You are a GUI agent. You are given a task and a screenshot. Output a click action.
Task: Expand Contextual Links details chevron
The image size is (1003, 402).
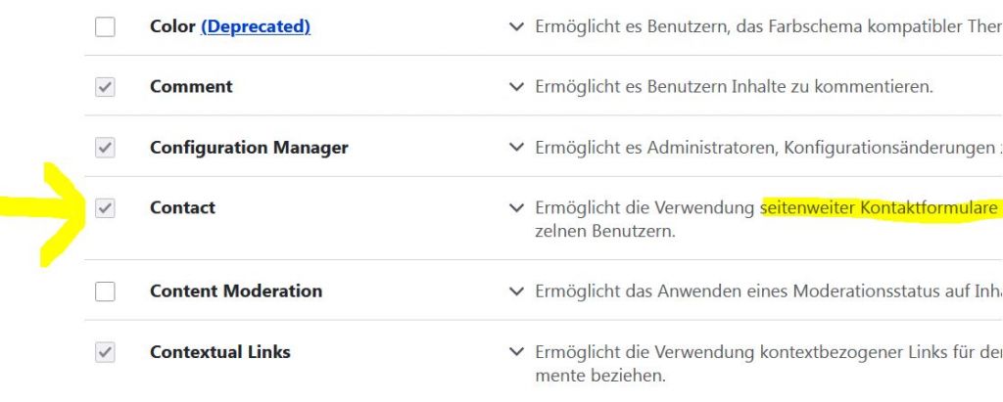click(517, 352)
